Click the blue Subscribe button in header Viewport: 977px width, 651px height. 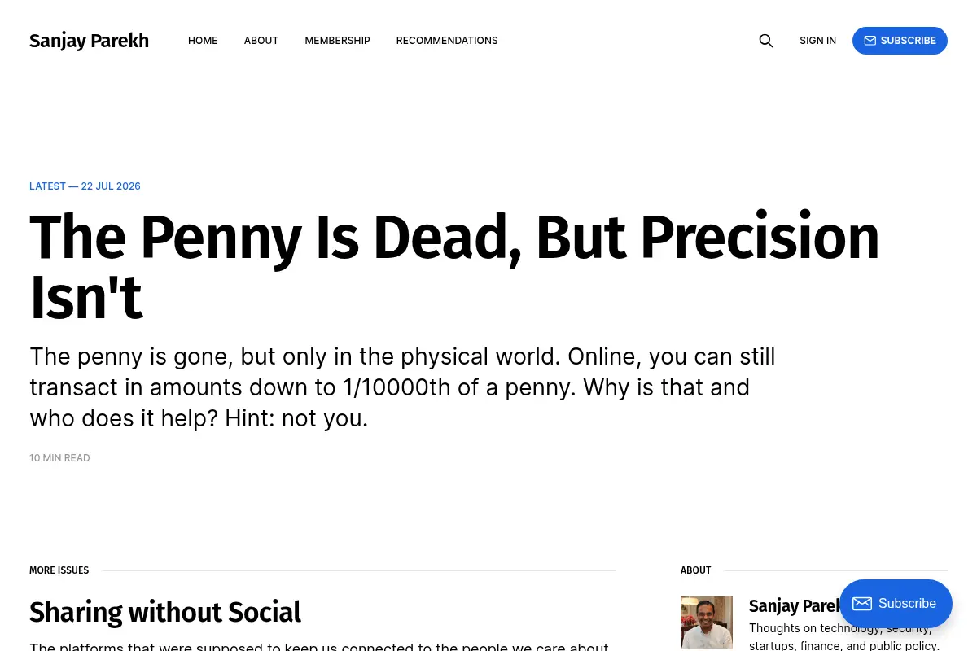[900, 41]
